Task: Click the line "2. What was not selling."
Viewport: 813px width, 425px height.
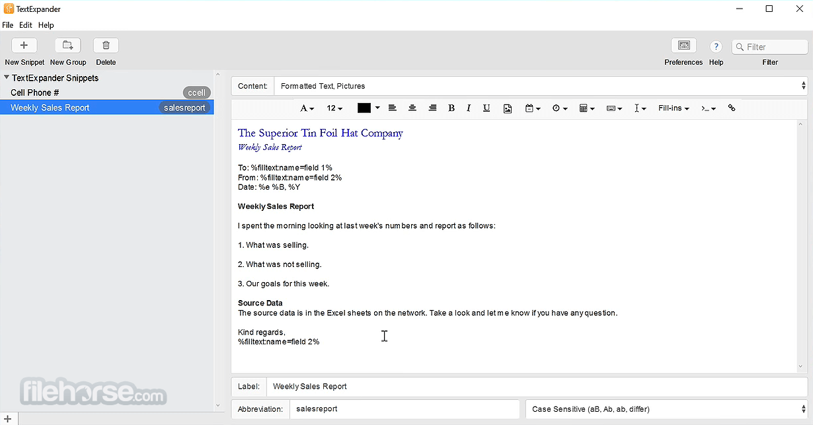Action: click(280, 264)
